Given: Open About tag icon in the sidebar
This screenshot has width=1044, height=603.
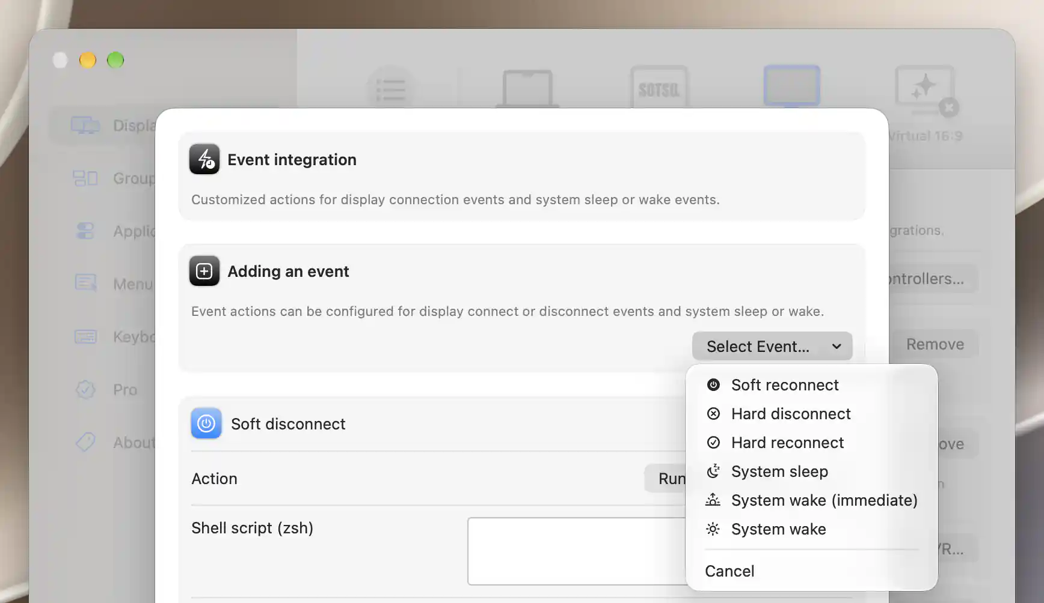Looking at the screenshot, I should click(85, 442).
